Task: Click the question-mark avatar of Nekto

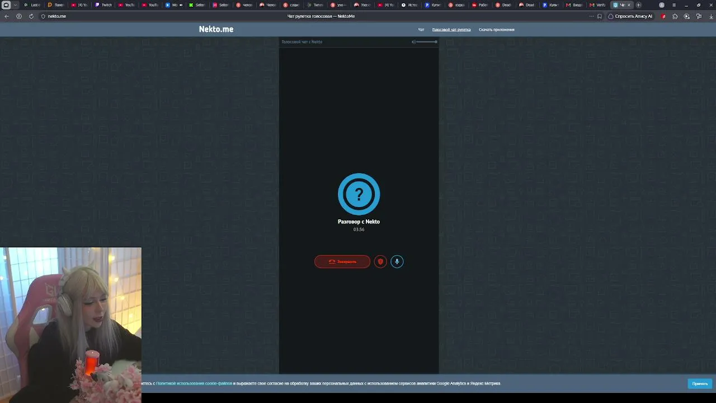Action: 359,194
